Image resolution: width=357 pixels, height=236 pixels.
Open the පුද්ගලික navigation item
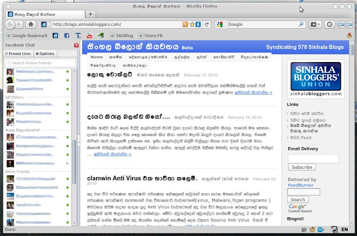(x=182, y=57)
